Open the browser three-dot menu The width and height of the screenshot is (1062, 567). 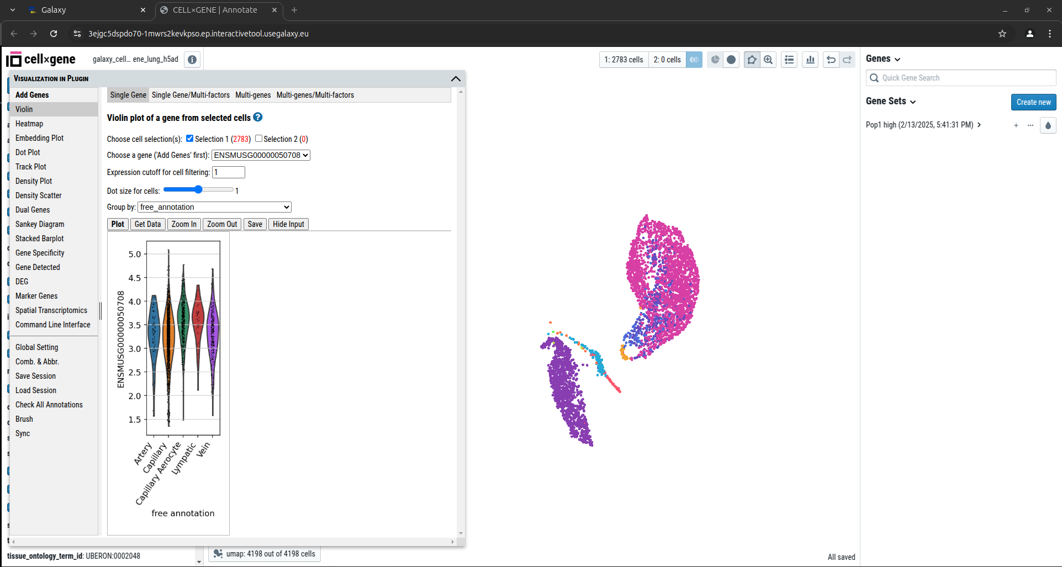click(1050, 34)
